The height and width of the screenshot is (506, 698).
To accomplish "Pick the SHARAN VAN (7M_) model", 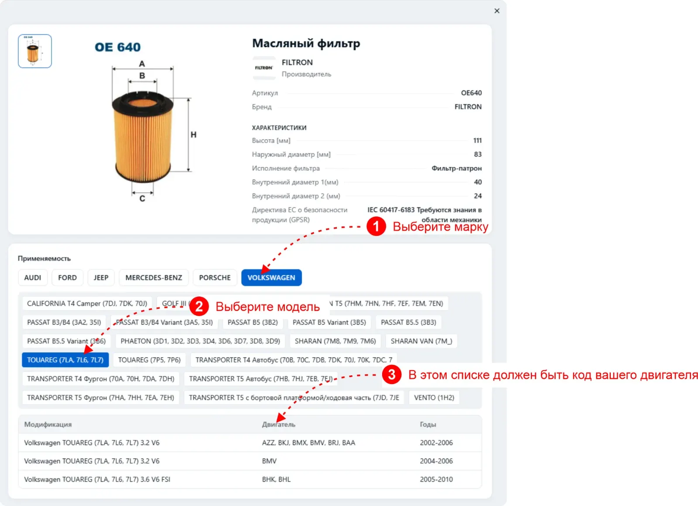I will 421,341.
